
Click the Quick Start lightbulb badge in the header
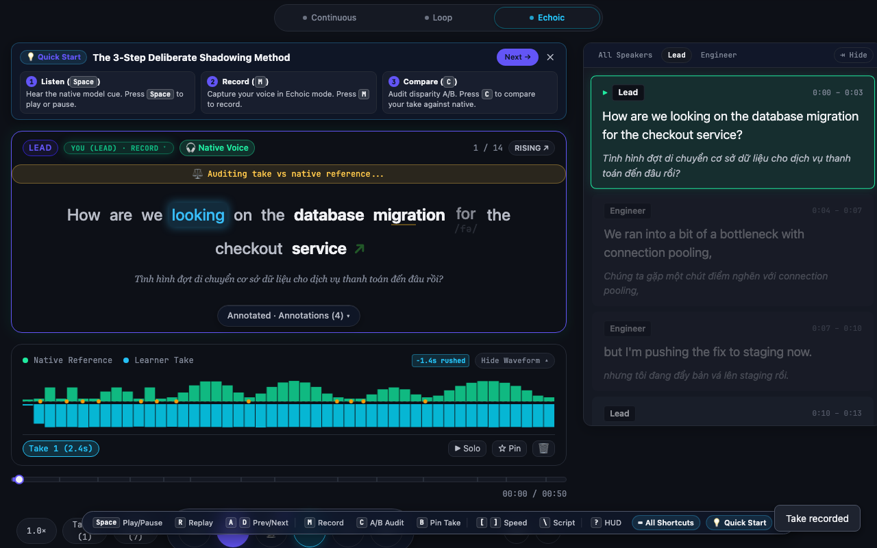54,58
